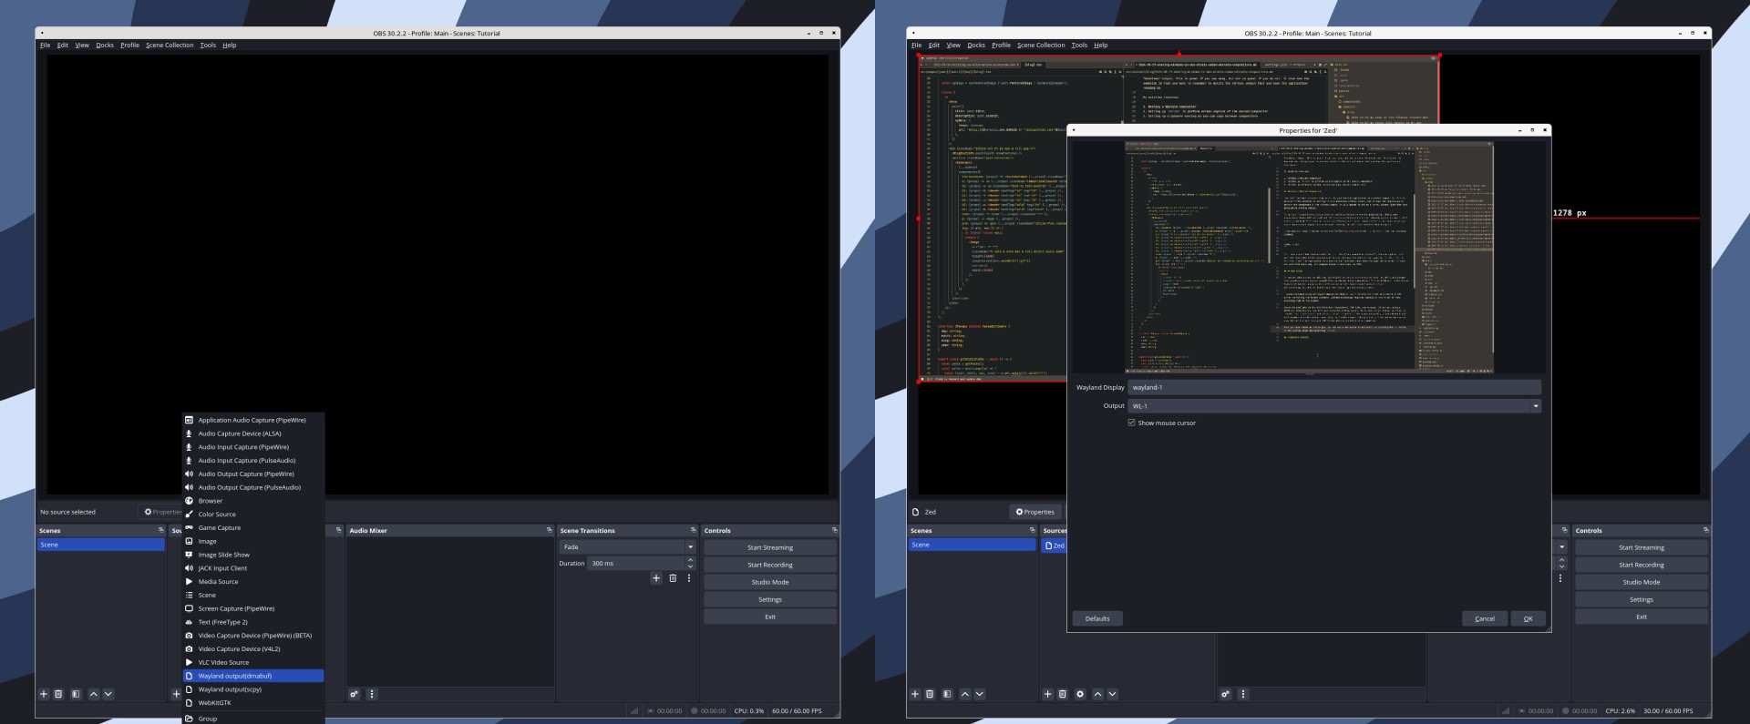Select Media Source from the menu
This screenshot has height=724, width=1750.
[x=253, y=582]
